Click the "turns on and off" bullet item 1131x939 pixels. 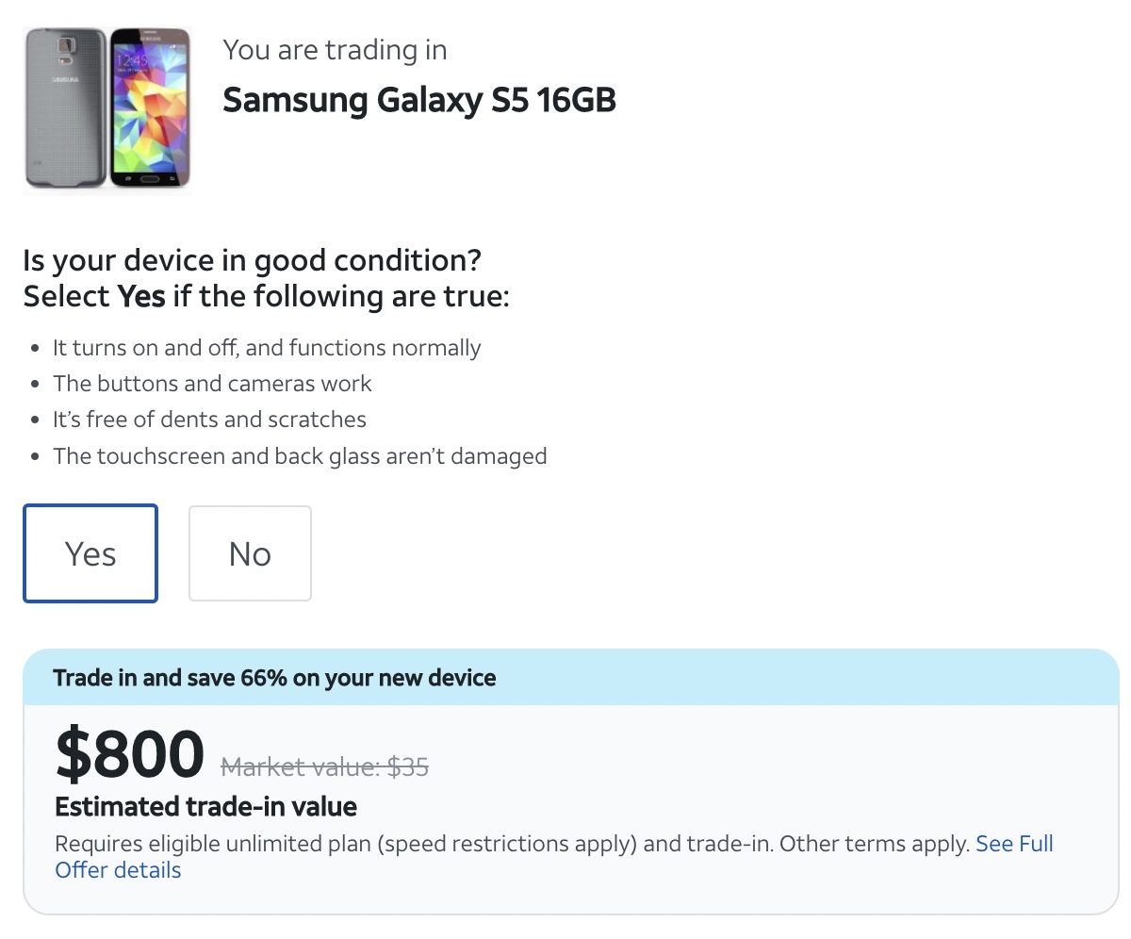(x=267, y=348)
